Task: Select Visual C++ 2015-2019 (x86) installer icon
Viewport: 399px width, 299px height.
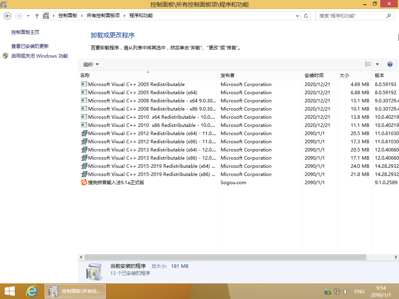Action: click(x=84, y=174)
